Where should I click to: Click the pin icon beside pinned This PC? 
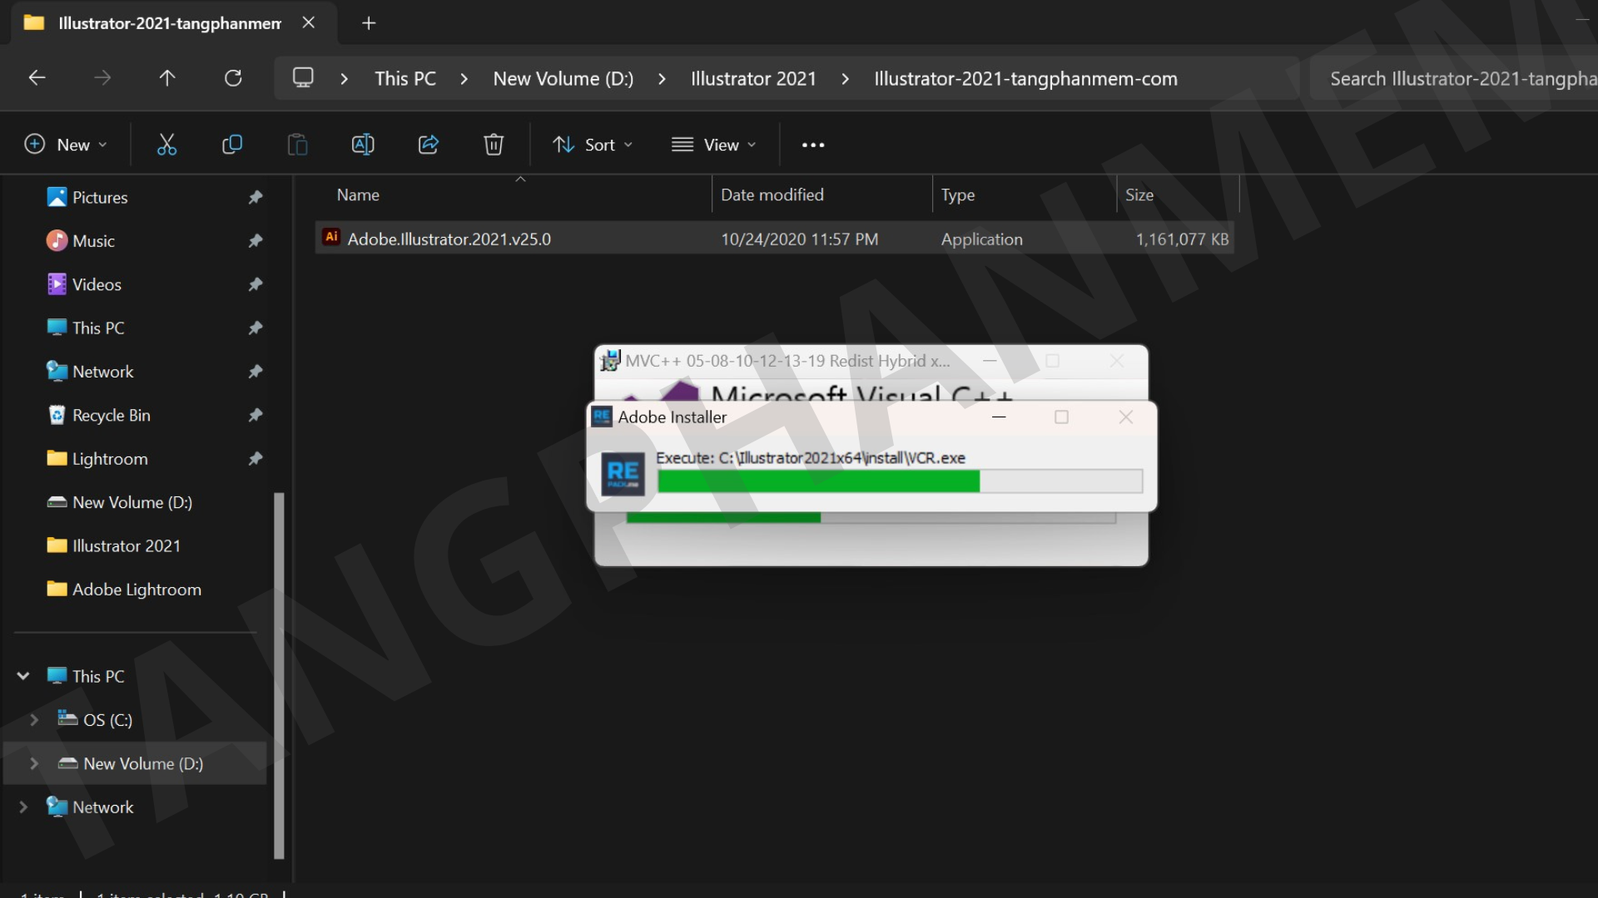(256, 328)
